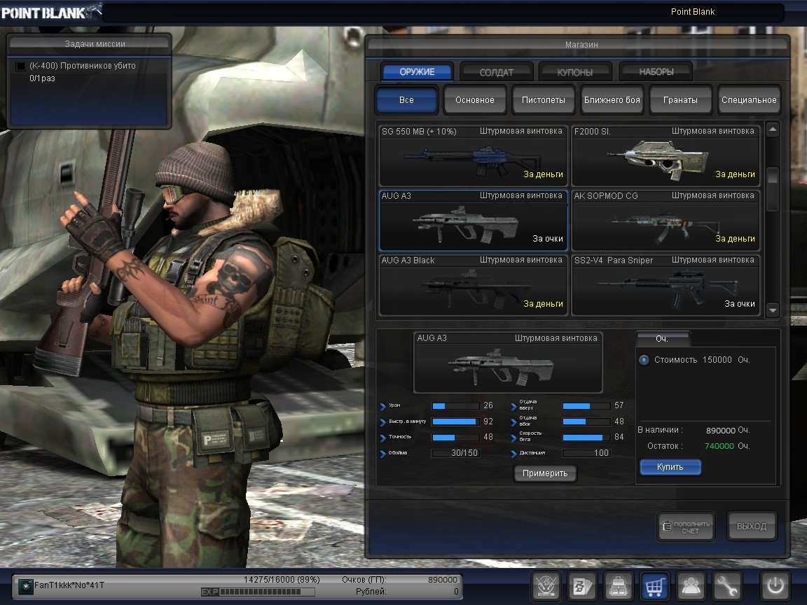Open the КУПОНЫ tab
The height and width of the screenshot is (605, 807).
[x=575, y=72]
